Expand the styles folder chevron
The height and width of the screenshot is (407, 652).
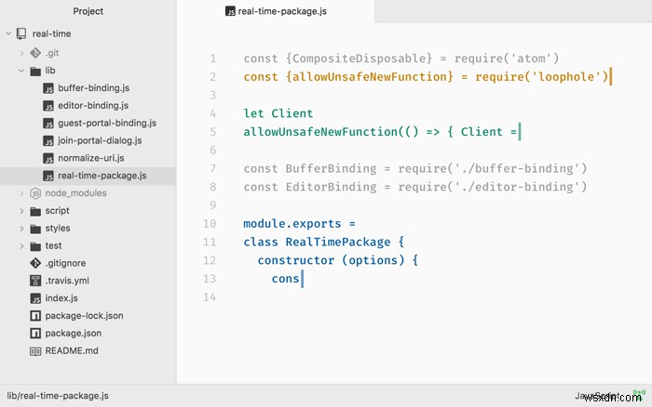point(21,229)
